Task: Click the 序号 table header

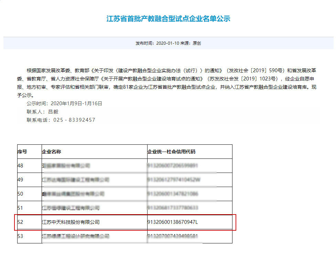Action: pos(22,151)
